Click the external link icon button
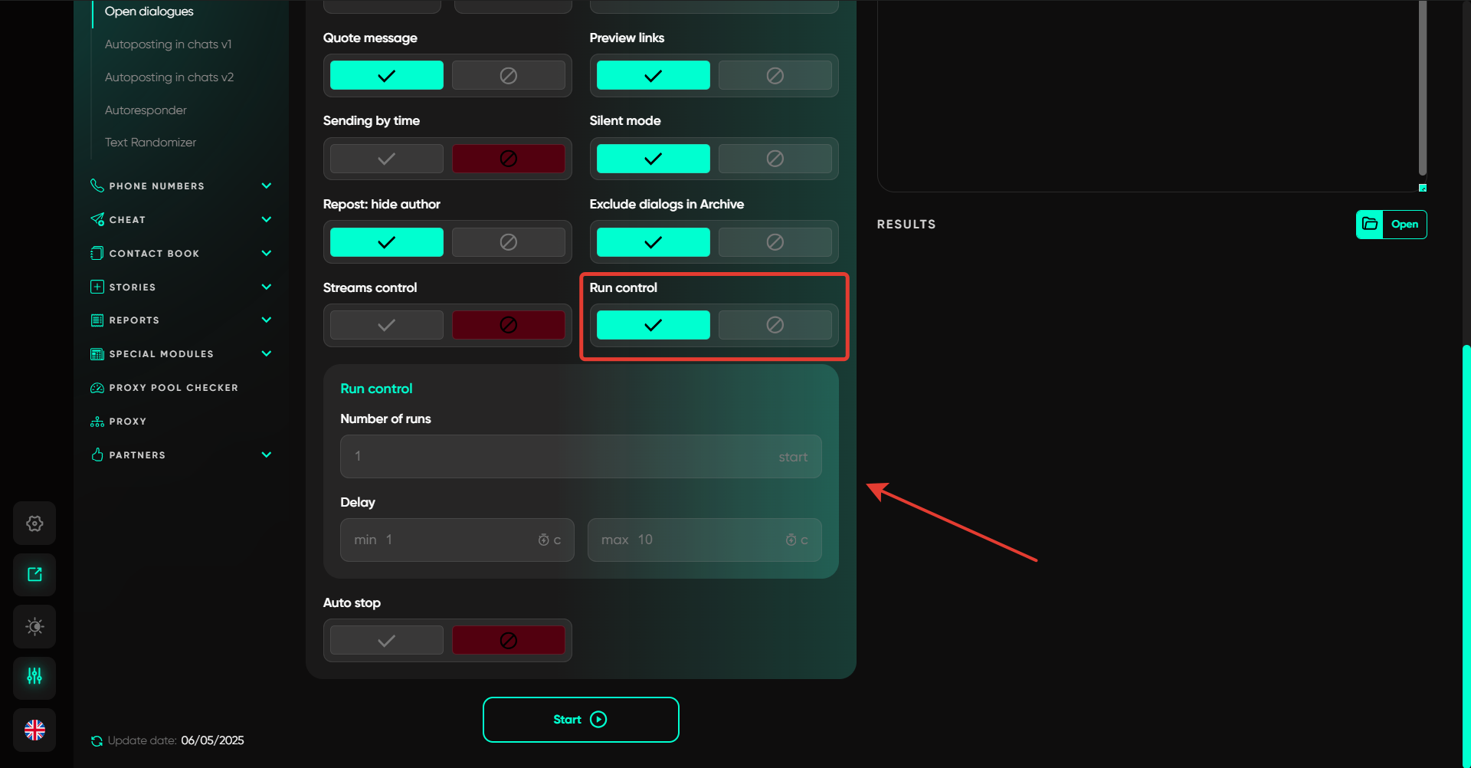This screenshot has height=768, width=1471. tap(34, 575)
